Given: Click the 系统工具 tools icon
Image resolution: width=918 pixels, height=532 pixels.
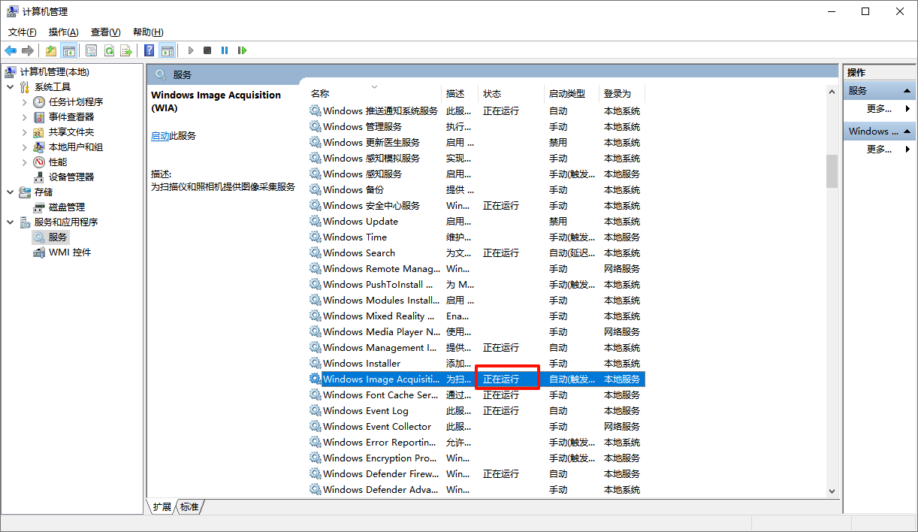Looking at the screenshot, I should 25,87.
